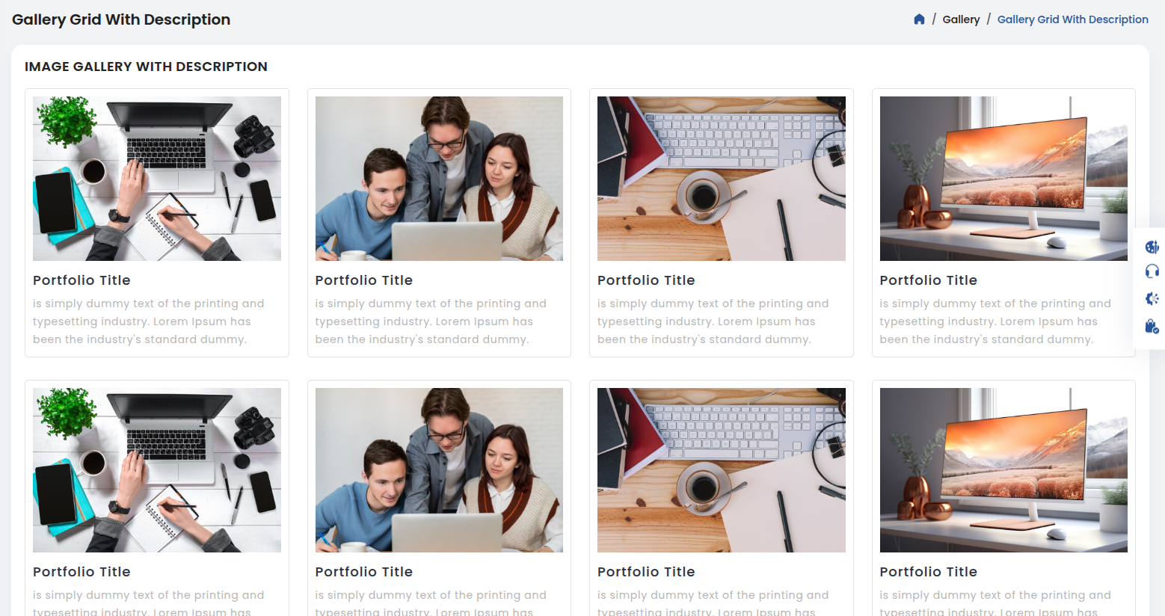Click Portfolio Title under top-row monitor photo
The width and height of the screenshot is (1165, 616).
point(929,280)
